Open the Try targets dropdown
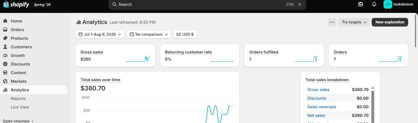418x123 pixels. click(x=354, y=22)
